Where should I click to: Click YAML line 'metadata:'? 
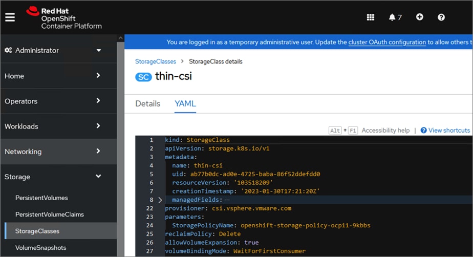point(181,157)
